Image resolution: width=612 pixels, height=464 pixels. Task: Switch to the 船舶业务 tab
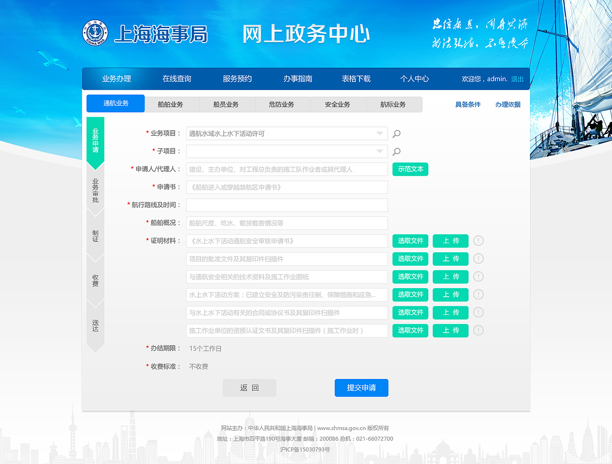point(172,104)
